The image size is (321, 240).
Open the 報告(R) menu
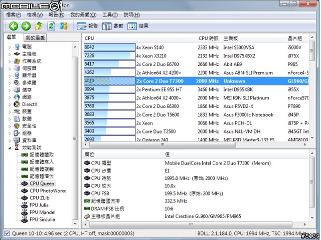coord(56,15)
